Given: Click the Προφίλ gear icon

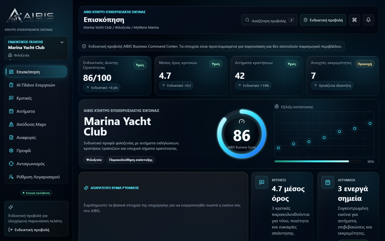Looking at the screenshot, I should pyautogui.click(x=11, y=150).
